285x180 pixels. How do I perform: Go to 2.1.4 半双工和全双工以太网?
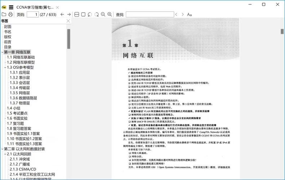(32, 174)
